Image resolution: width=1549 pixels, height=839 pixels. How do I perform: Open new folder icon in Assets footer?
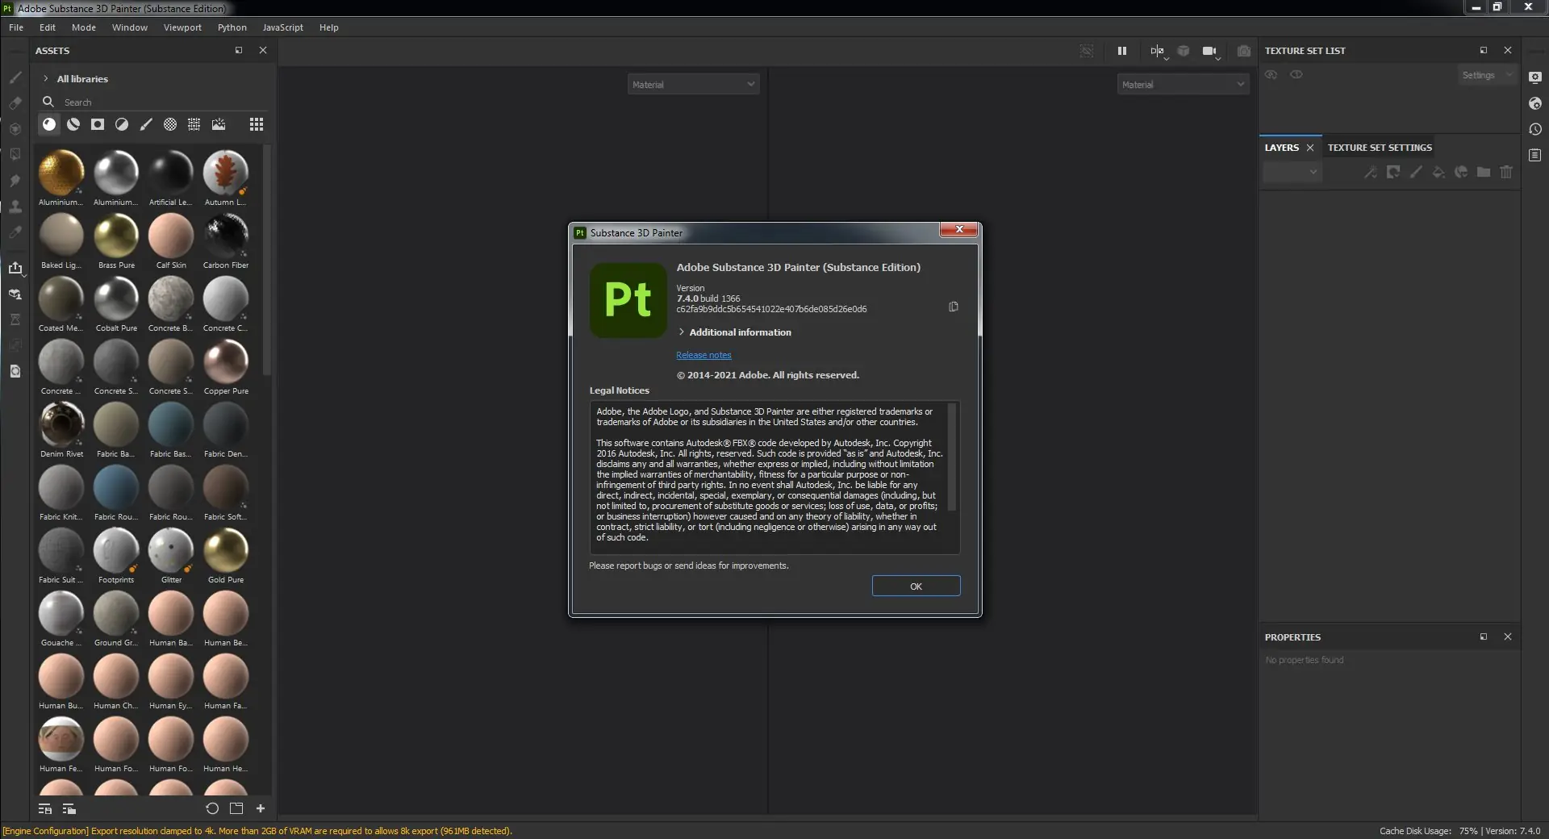[236, 808]
